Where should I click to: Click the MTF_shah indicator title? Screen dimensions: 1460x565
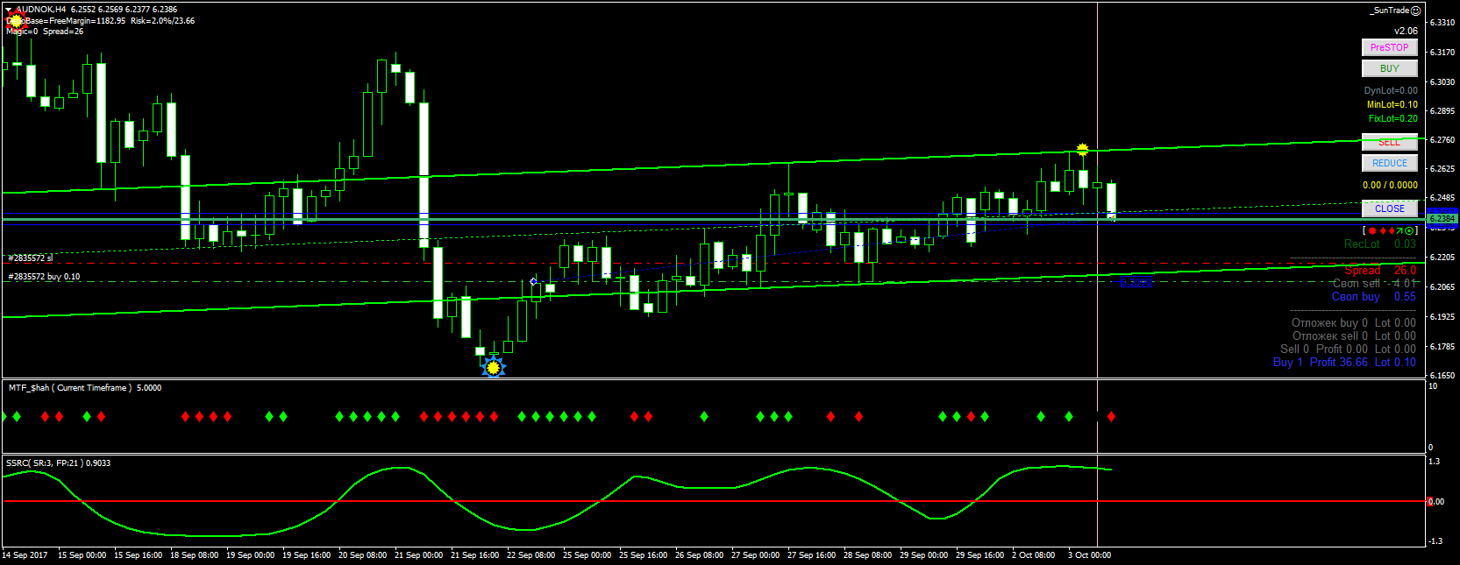click(84, 387)
